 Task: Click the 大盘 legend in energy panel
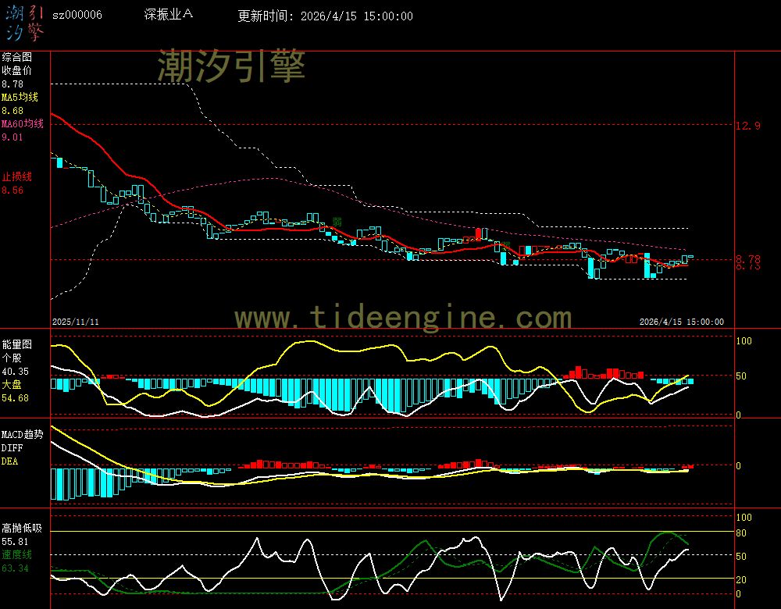[12, 385]
